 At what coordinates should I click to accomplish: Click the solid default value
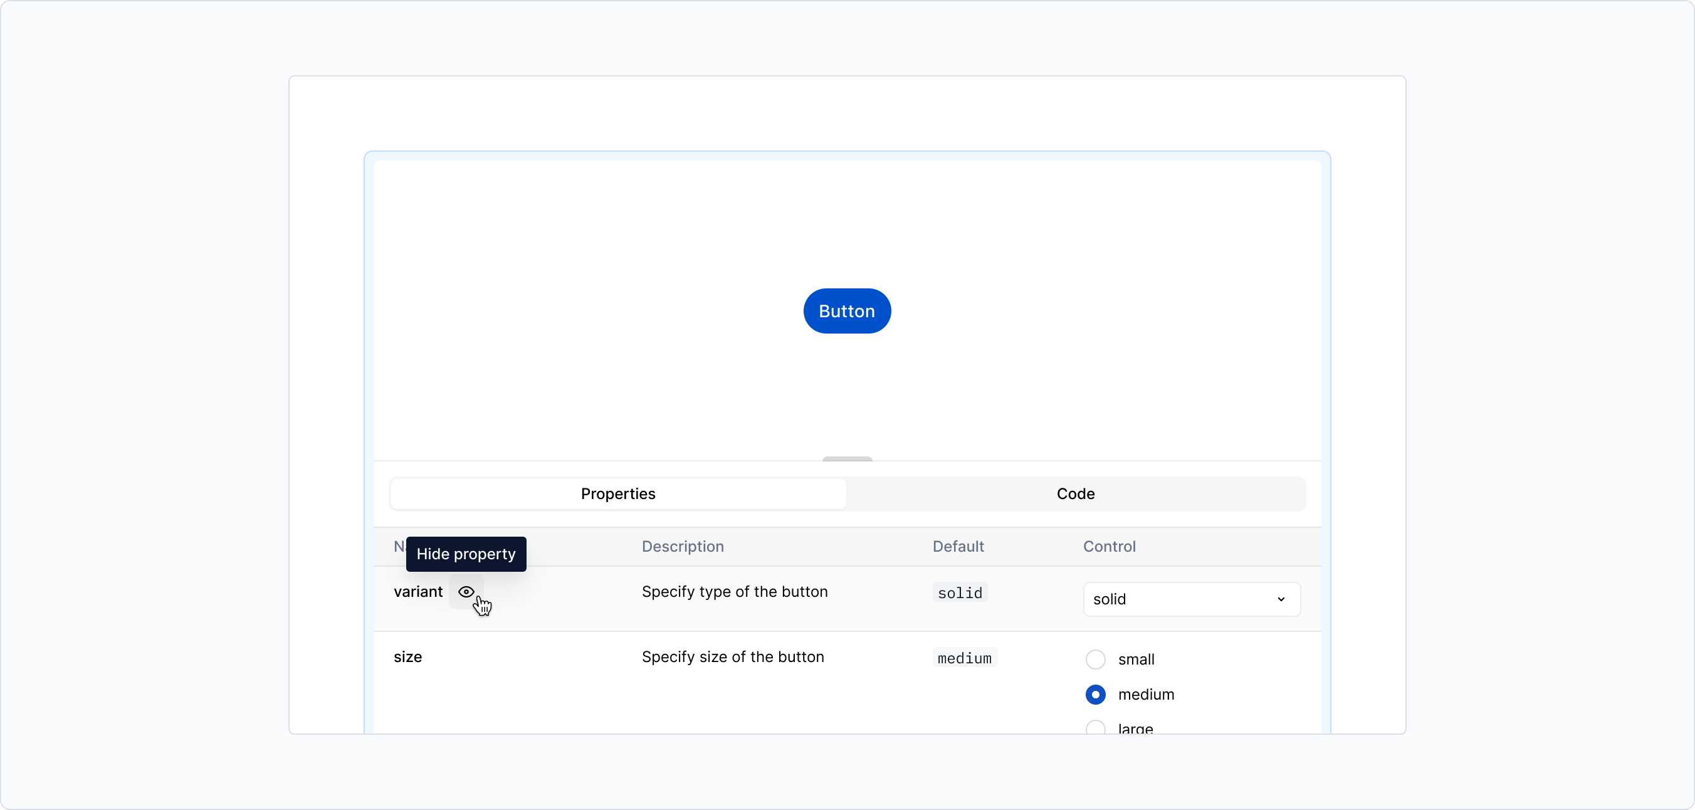click(960, 592)
